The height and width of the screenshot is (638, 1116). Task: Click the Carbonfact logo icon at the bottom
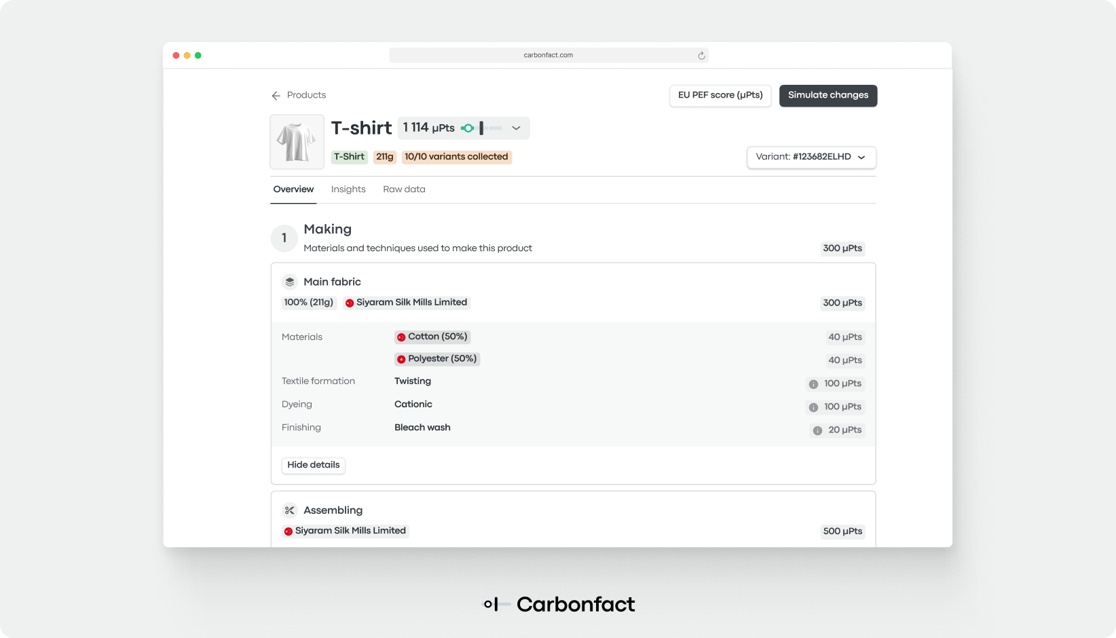496,604
